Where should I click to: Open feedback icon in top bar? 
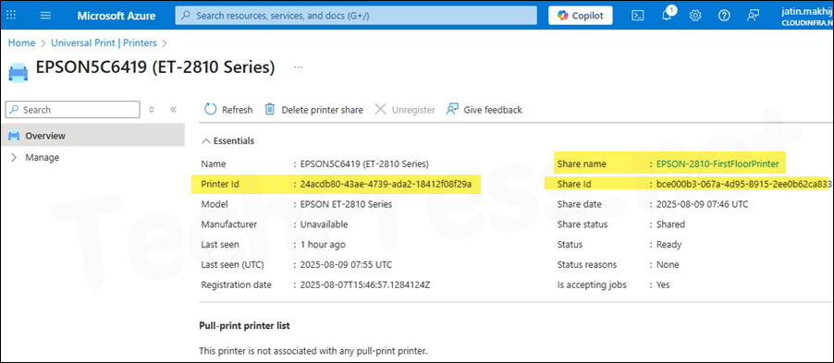click(753, 16)
